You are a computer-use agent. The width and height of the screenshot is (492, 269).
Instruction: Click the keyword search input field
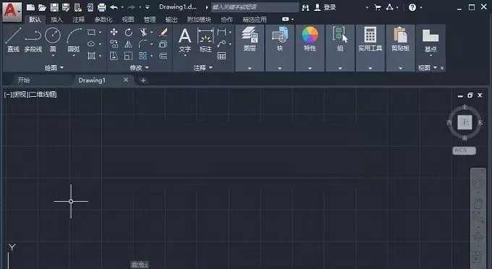[x=255, y=7]
